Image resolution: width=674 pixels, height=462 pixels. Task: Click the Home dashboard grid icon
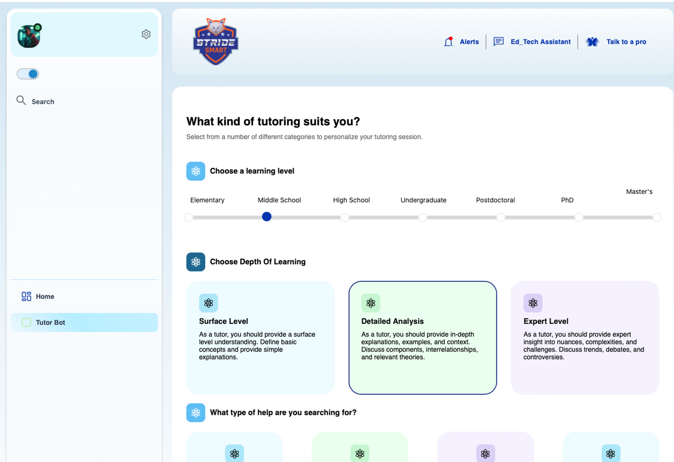pos(26,296)
